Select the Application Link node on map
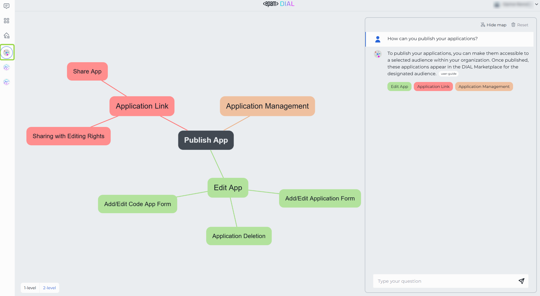The image size is (540, 296). point(142,106)
